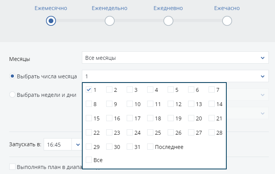The image size is (275, 174).
Task: Select the Ежемесячно schedule option
Action: pyautogui.click(x=51, y=21)
